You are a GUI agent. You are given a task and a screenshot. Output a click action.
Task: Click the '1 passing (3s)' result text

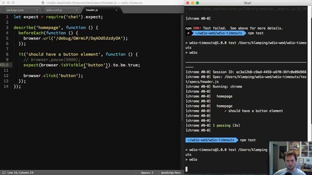(x=226, y=125)
